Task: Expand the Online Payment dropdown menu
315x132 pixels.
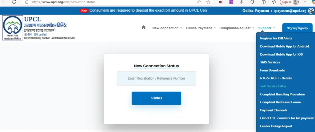Action: (x=201, y=28)
